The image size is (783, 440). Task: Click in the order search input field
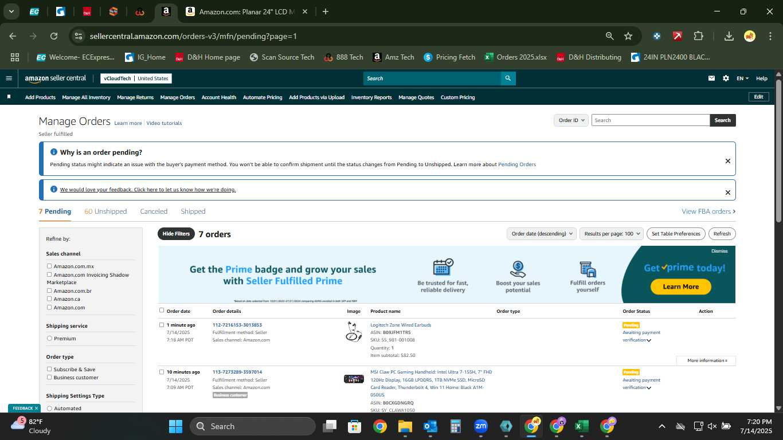coord(651,120)
